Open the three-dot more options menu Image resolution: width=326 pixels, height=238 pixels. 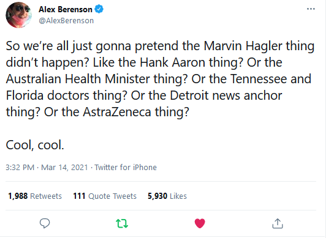coord(311,9)
